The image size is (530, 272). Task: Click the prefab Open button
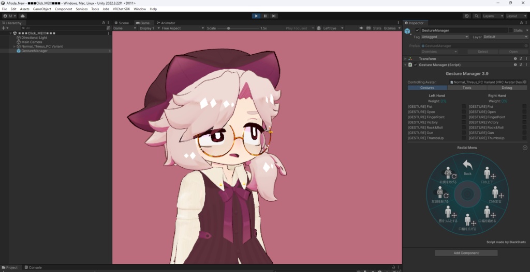(x=513, y=52)
